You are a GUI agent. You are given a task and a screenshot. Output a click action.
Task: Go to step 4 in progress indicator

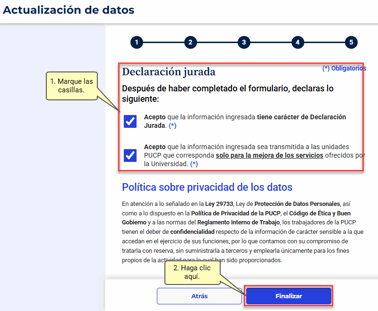pyautogui.click(x=298, y=42)
